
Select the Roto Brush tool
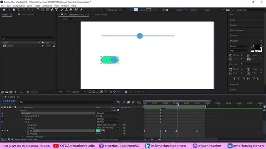pyautogui.click(x=76, y=10)
